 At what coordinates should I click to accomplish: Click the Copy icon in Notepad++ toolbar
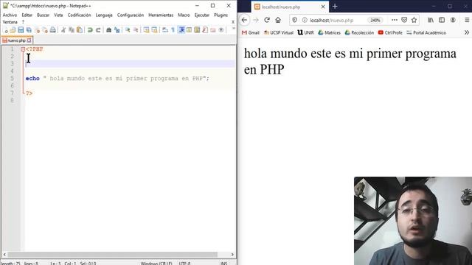point(72,30)
